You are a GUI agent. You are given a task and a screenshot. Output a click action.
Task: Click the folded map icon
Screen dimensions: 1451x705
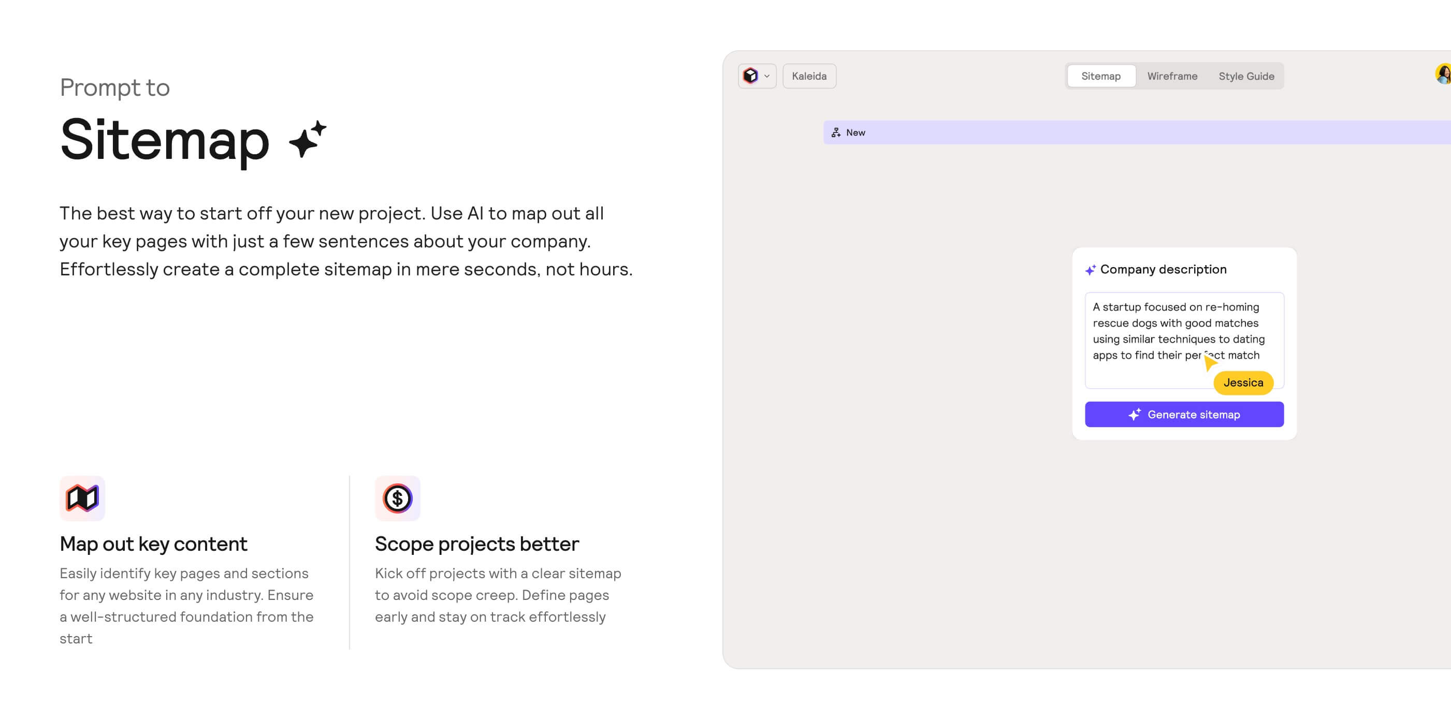[82, 498]
